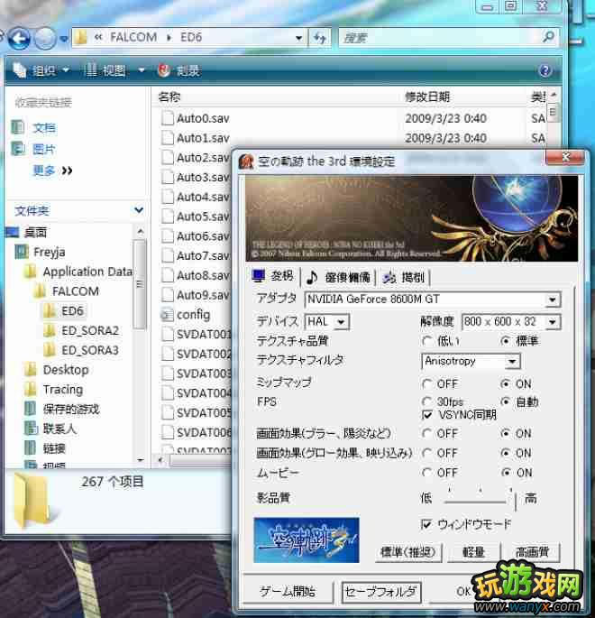
Task: Click the search magnifier icon
Action: tap(548, 37)
